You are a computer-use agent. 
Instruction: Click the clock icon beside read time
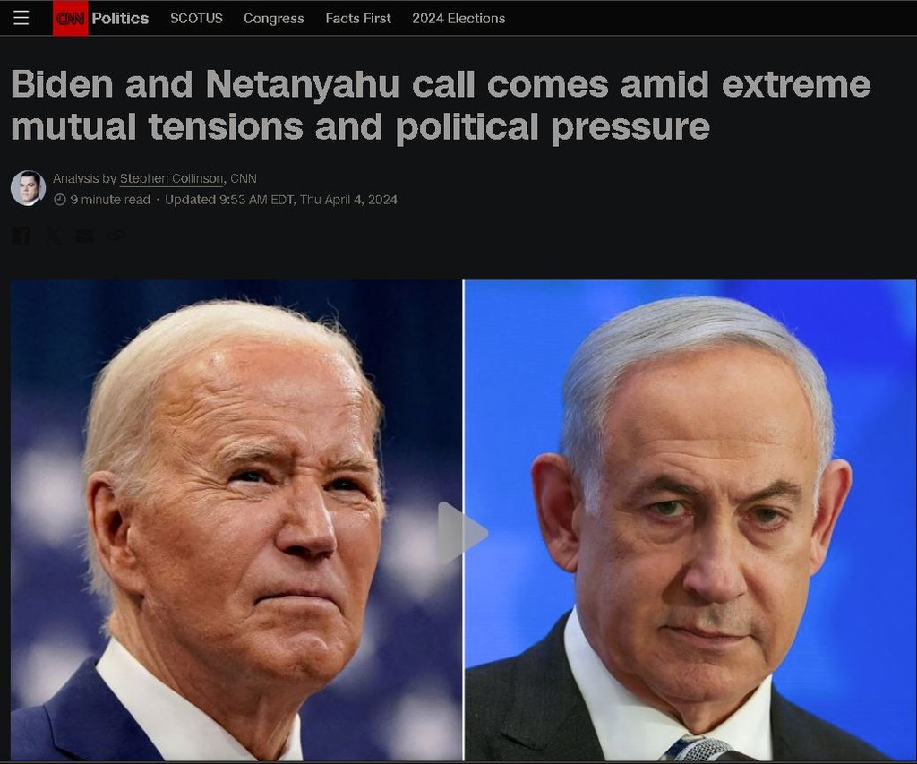[60, 200]
